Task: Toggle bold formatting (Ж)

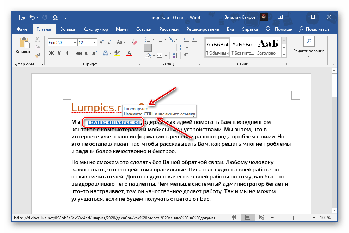Action: (x=51, y=53)
